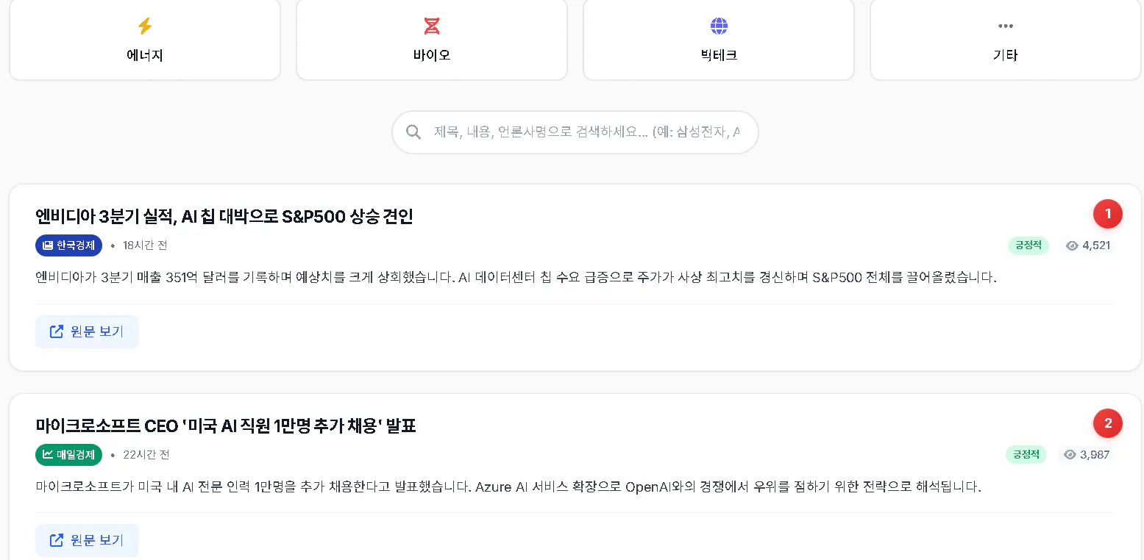Click the chart icon inside the 매일경제 badge
The width and height of the screenshot is (1144, 560).
point(48,454)
